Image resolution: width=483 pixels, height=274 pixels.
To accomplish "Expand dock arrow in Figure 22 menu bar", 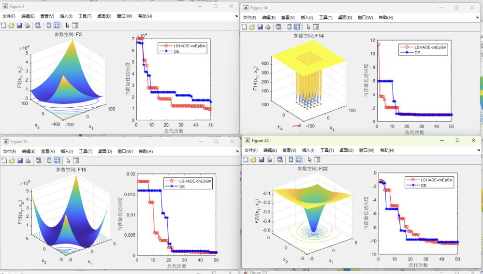I will 478,150.
